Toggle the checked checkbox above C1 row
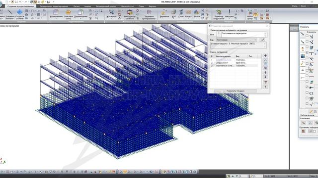318x178 pixels. click(307, 87)
